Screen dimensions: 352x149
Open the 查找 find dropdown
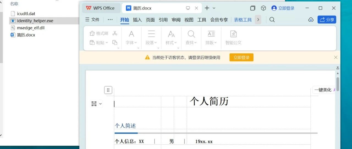[191, 43]
